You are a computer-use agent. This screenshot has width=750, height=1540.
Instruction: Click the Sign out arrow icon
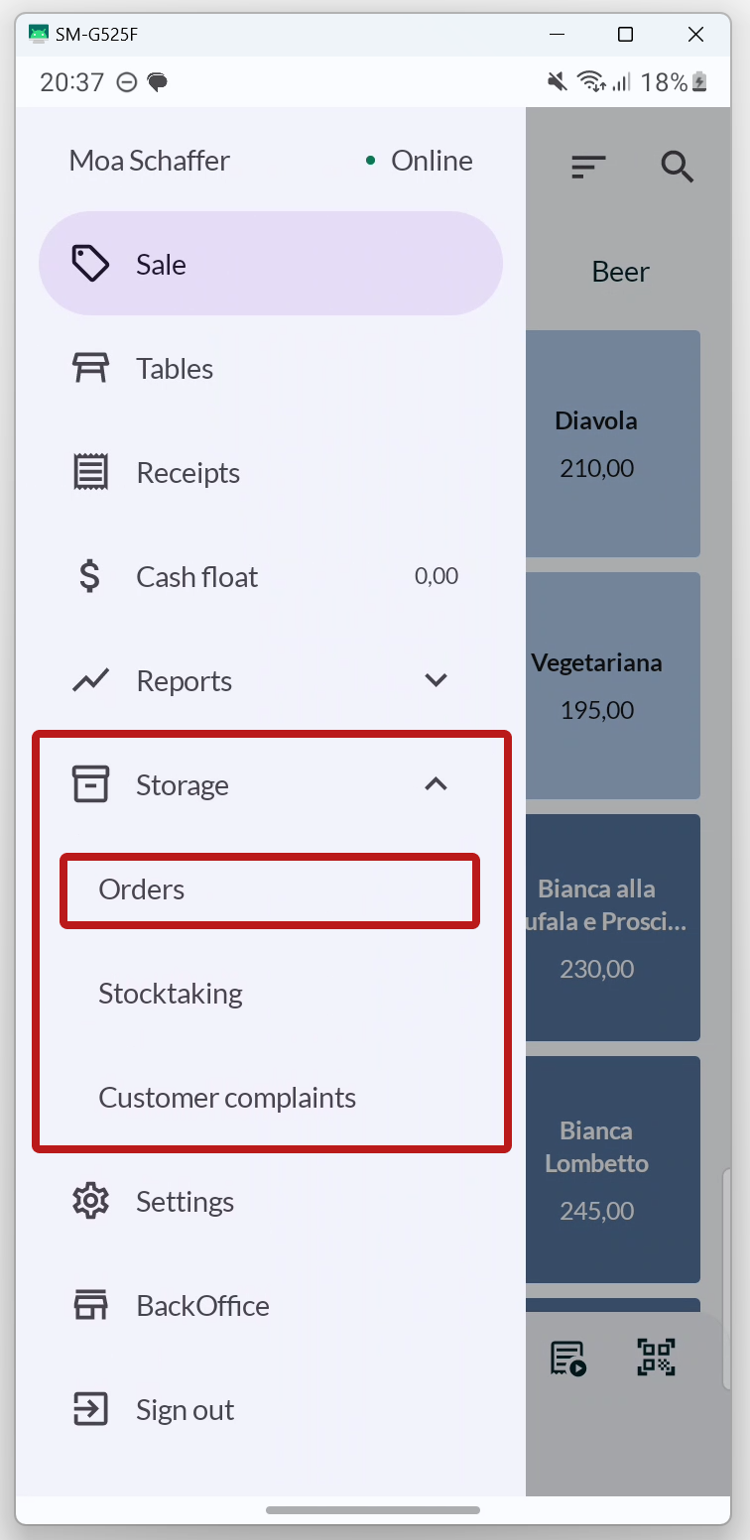coord(90,1409)
